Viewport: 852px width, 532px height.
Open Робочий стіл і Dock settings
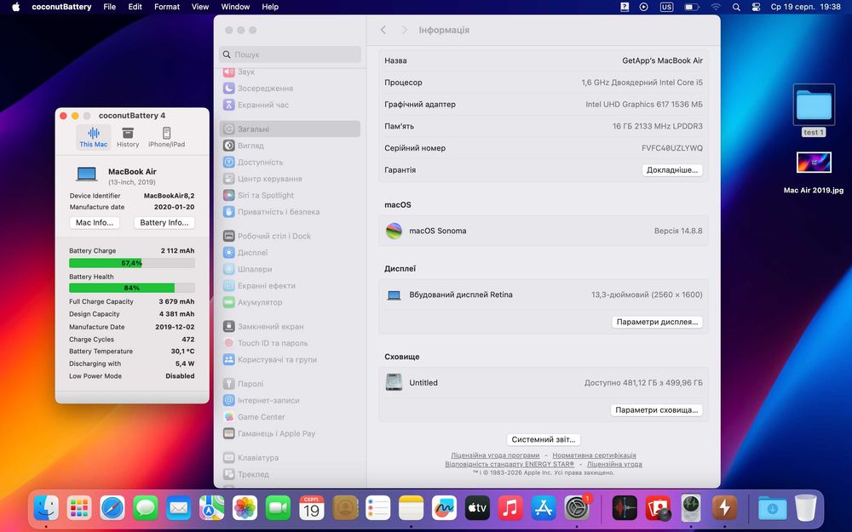click(291, 236)
